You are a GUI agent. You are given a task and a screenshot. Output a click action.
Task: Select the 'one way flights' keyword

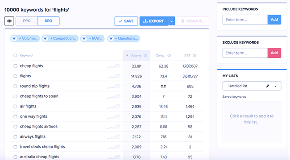point(33,116)
